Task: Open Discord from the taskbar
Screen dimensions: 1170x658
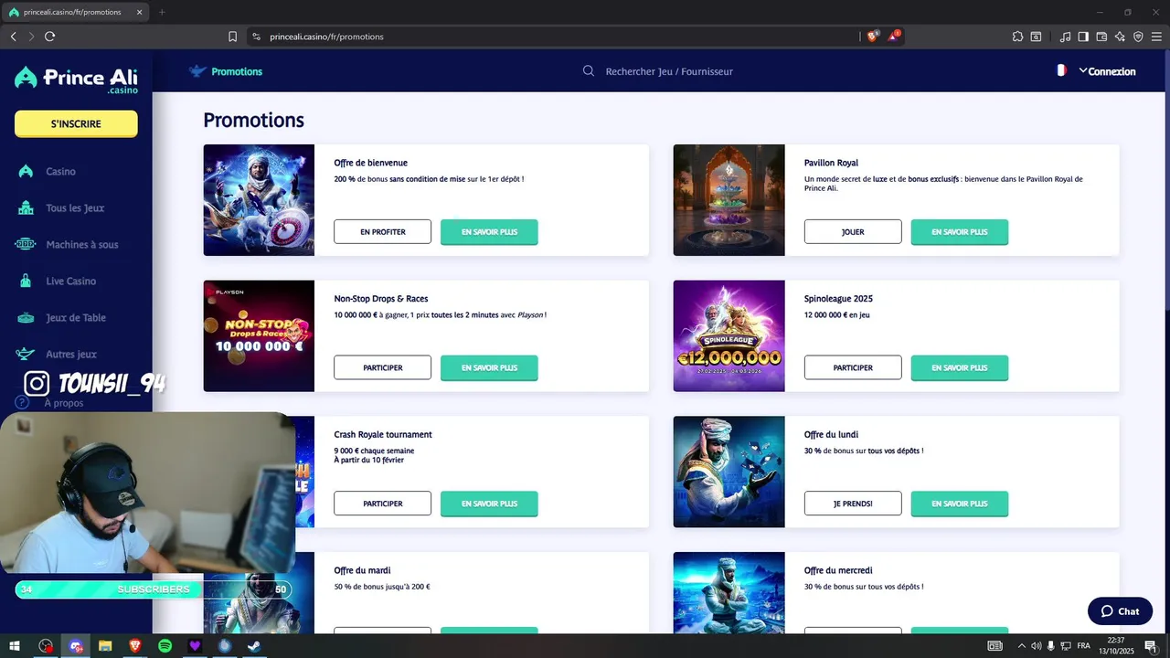Action: (75, 646)
